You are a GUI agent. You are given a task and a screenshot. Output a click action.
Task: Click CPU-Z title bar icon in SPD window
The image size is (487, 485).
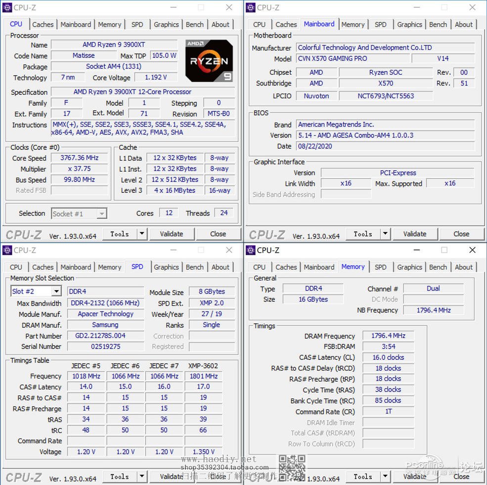7,250
